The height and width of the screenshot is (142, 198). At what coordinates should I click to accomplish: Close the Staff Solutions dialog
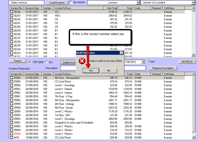pyautogui.click(x=121, y=53)
